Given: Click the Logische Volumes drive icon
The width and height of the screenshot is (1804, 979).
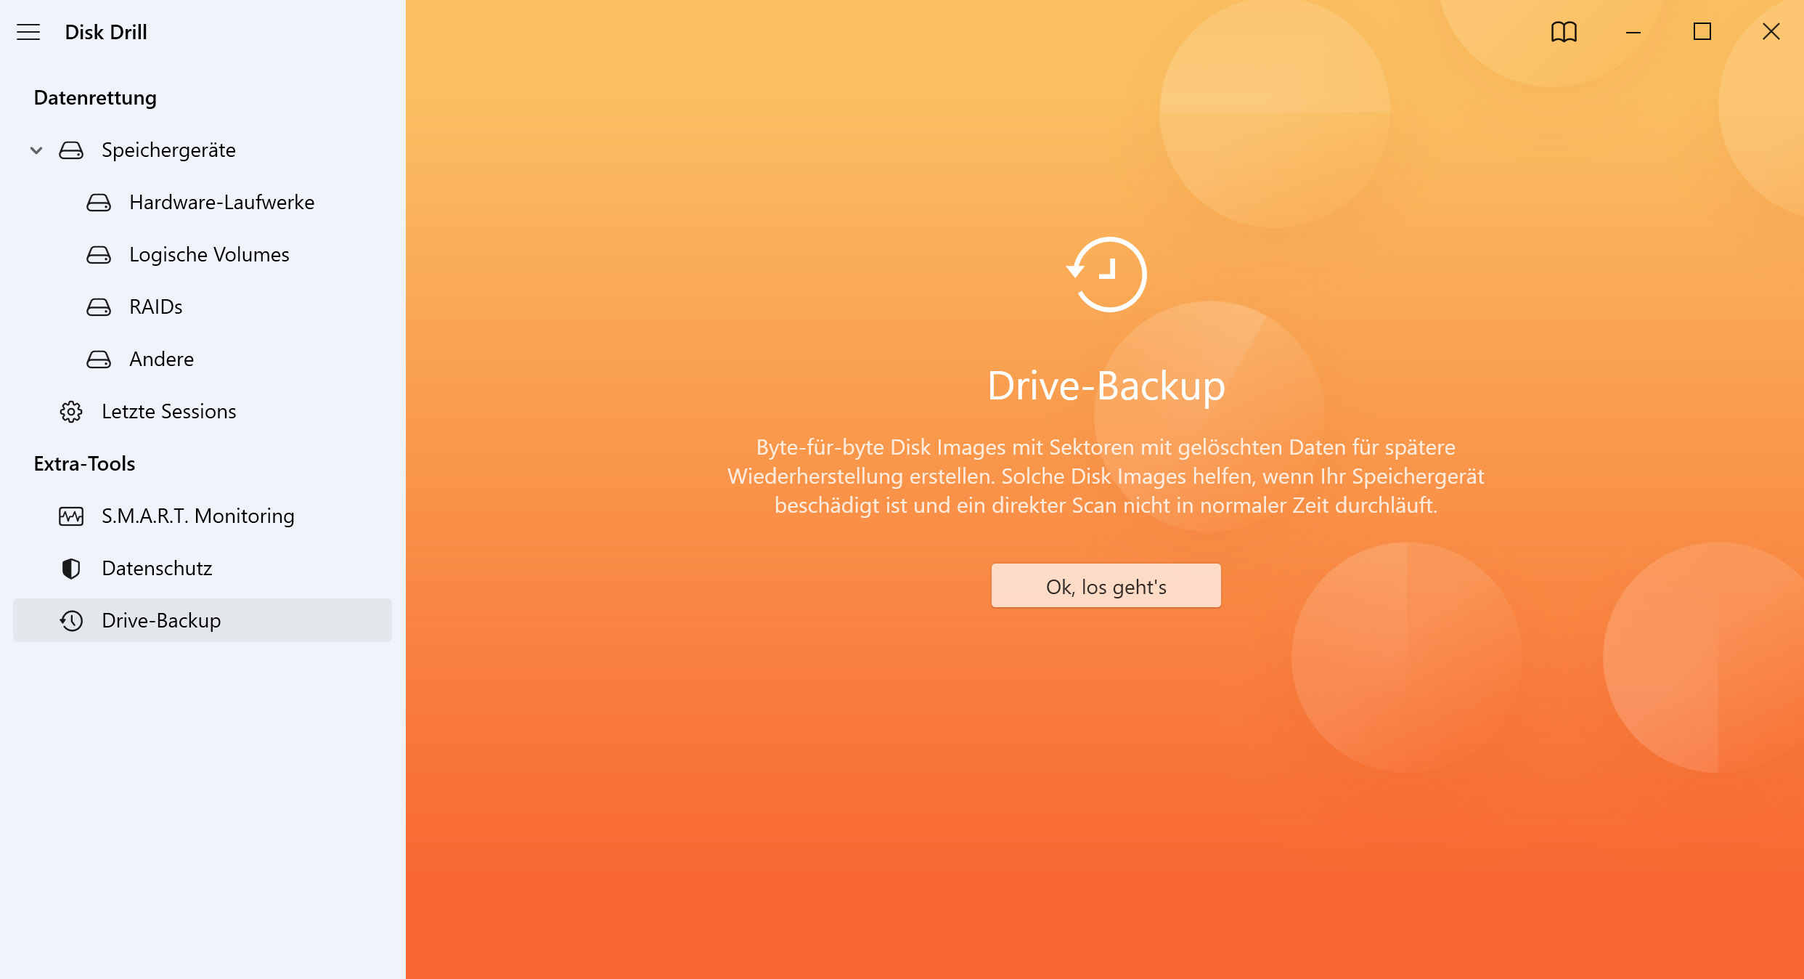Looking at the screenshot, I should 99,255.
